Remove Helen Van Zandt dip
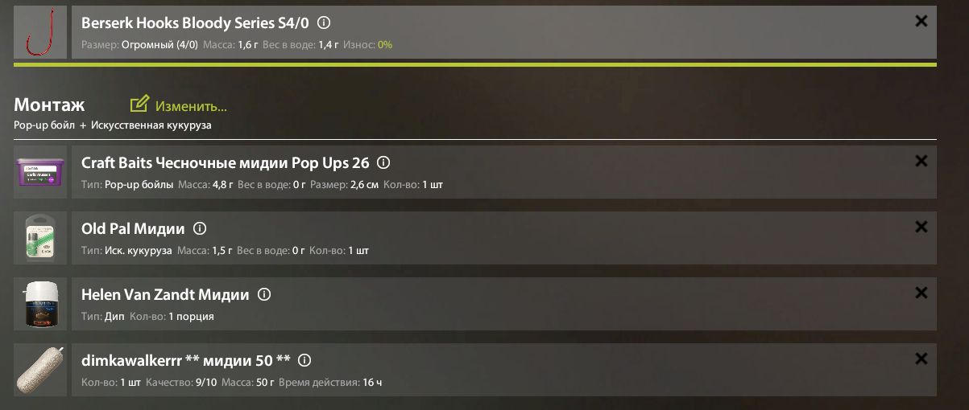Image resolution: width=969 pixels, height=410 pixels. [x=921, y=293]
